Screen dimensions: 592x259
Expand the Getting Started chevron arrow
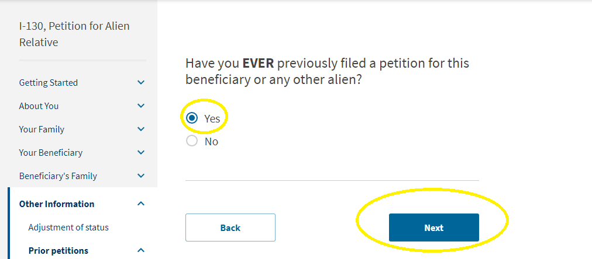point(141,82)
